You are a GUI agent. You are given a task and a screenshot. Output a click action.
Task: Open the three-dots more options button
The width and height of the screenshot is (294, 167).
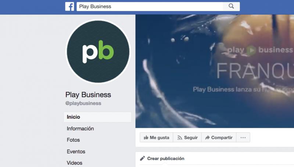pos(243,137)
